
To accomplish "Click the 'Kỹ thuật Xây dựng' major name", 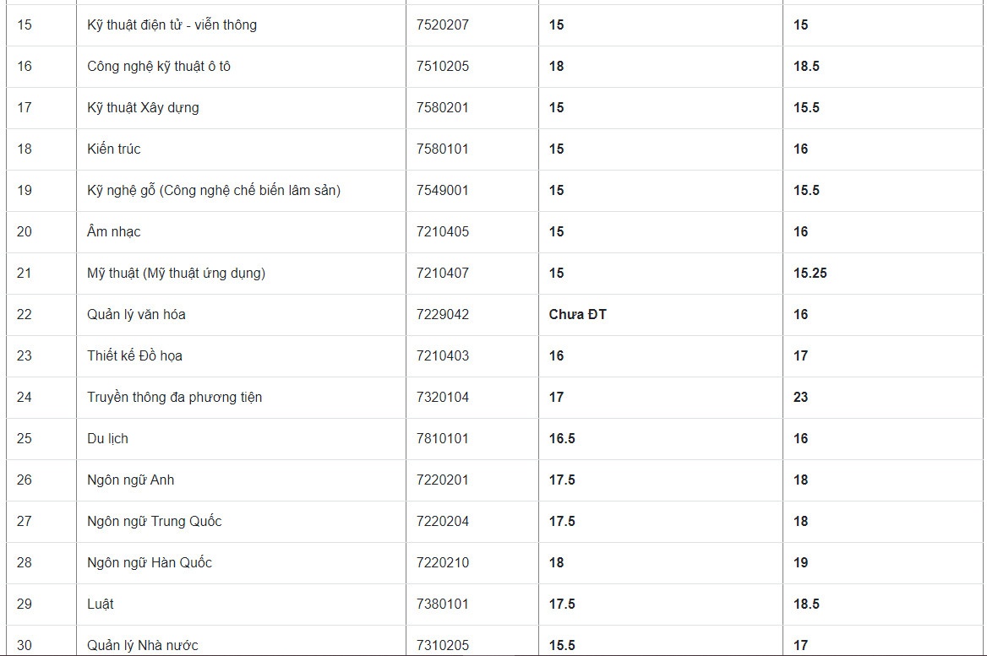I will (x=143, y=107).
